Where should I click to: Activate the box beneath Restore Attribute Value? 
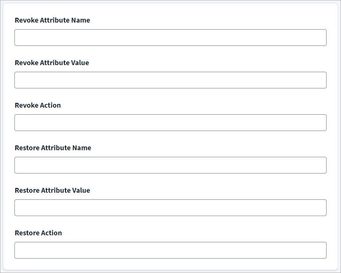(170, 208)
